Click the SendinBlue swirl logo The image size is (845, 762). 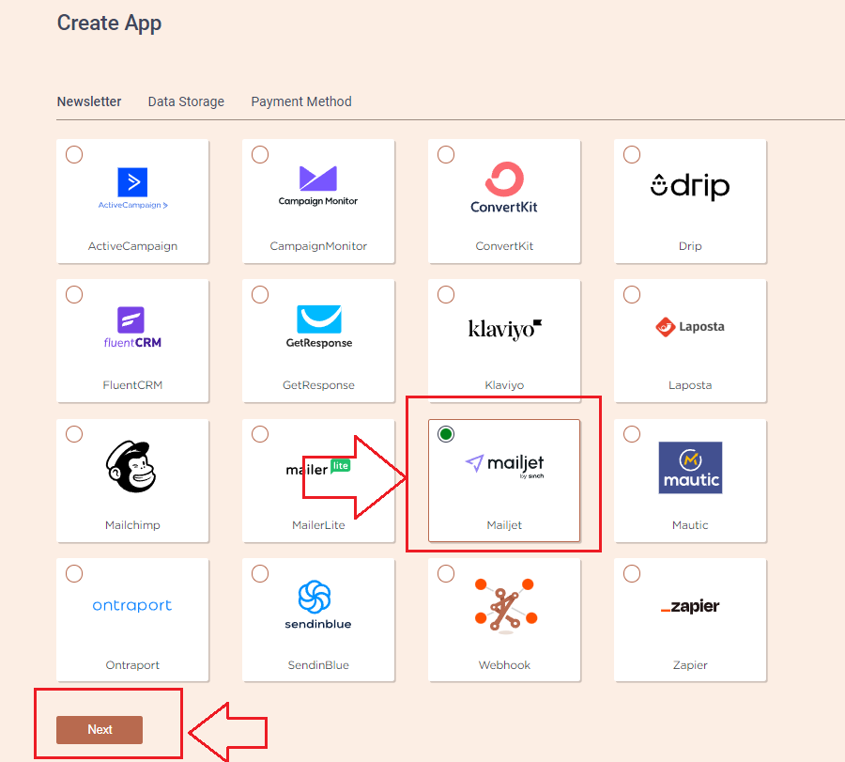315,597
